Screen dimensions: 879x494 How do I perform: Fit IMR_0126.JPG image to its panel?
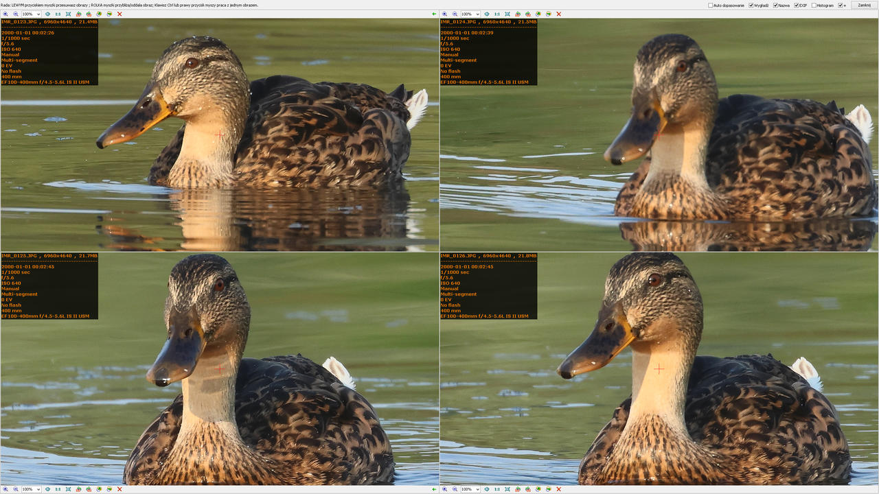(x=507, y=489)
